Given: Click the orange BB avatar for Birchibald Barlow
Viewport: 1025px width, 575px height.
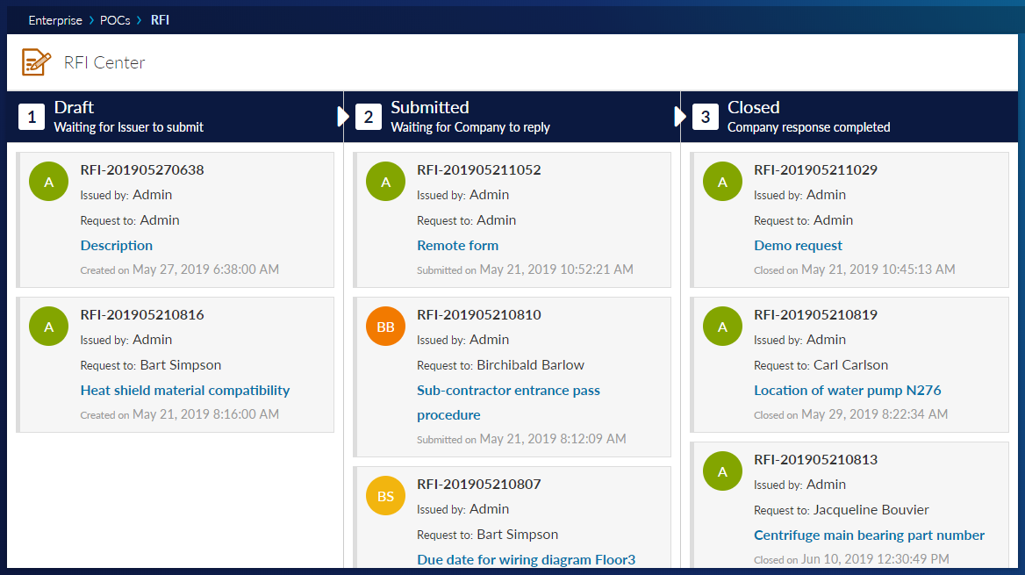Looking at the screenshot, I should (385, 327).
